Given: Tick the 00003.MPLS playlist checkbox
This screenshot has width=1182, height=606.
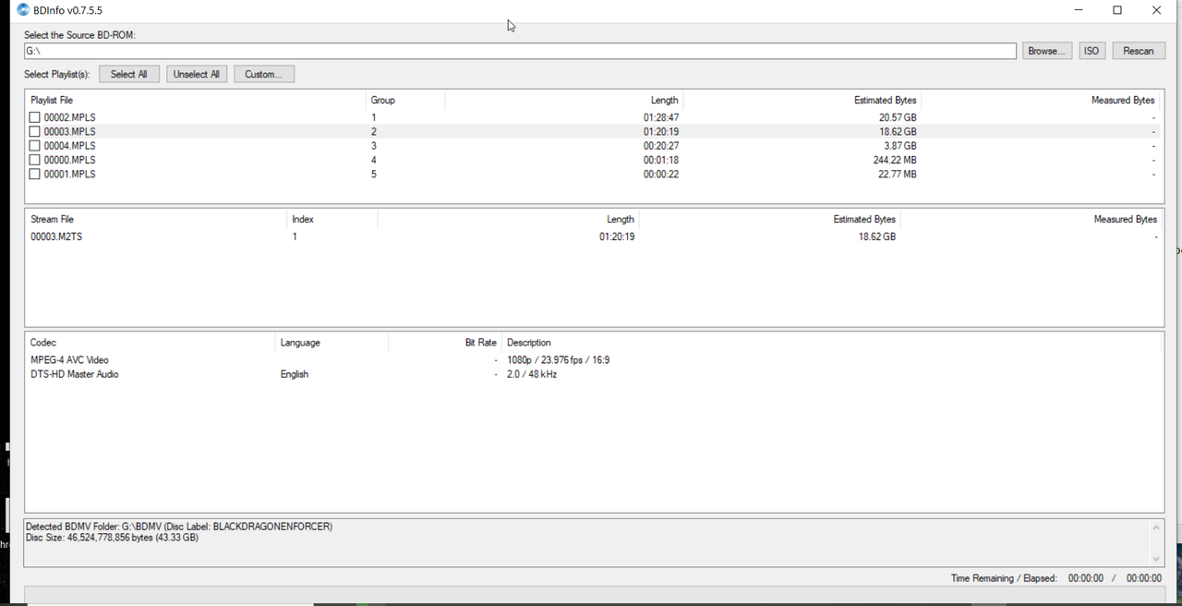Looking at the screenshot, I should (34, 132).
